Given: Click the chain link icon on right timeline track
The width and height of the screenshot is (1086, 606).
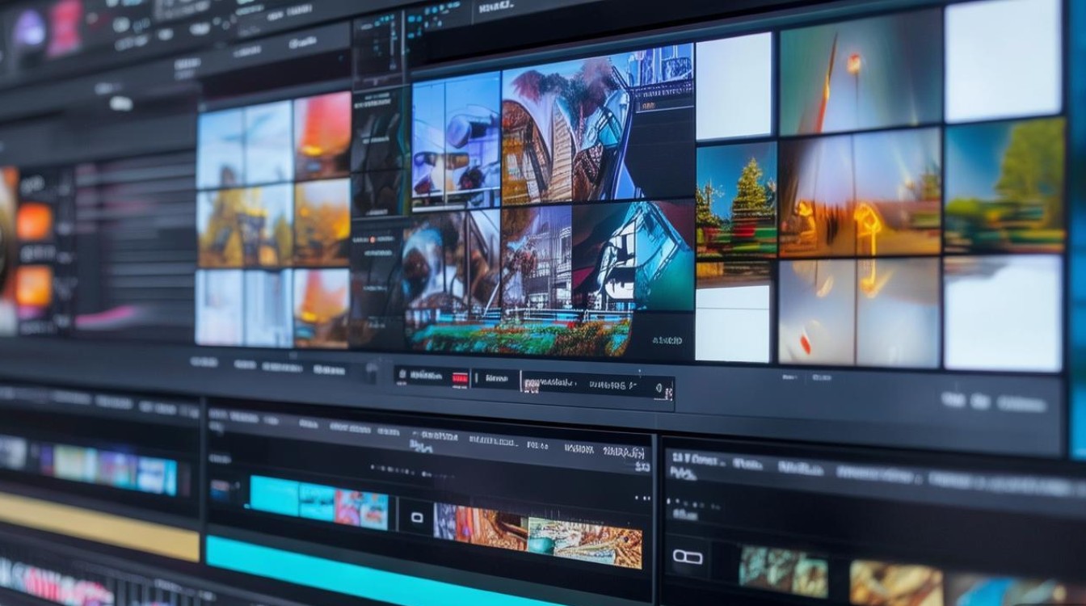Looking at the screenshot, I should [688, 557].
